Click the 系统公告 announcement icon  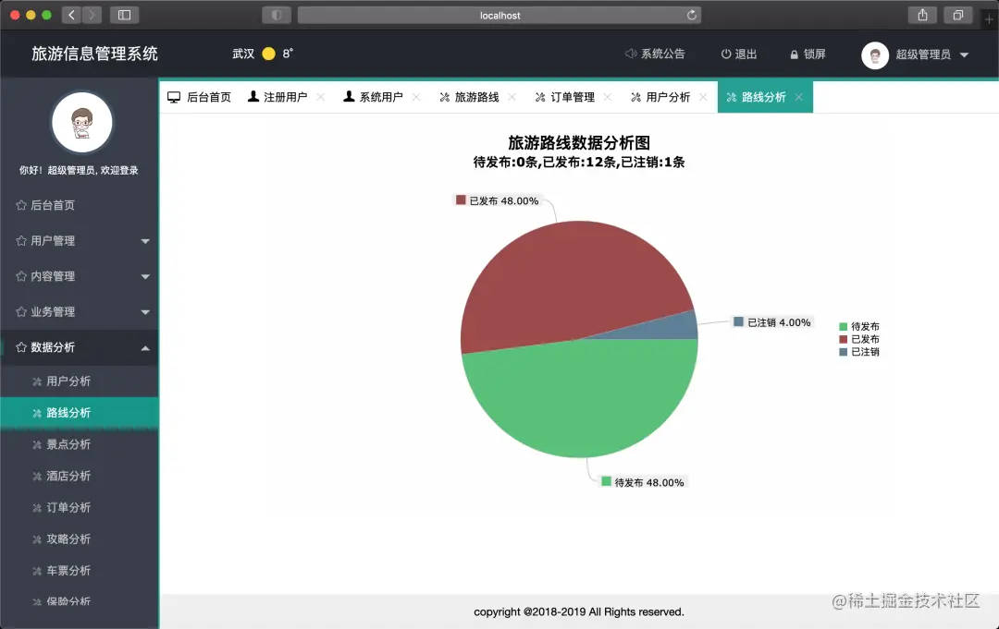[630, 54]
